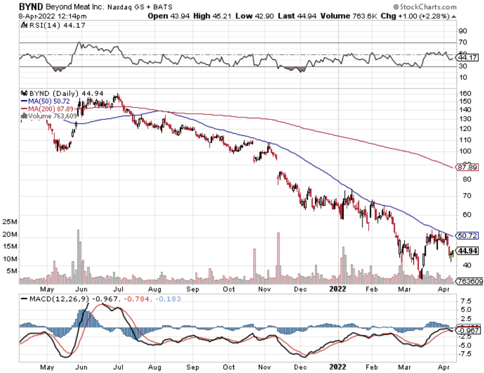Viewport: 484px width, 373px height.
Task: Click the Last 44.94 value
Action: tap(297, 16)
